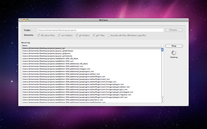
Task: Click the scrollbar down arrow
Action: click(x=162, y=101)
